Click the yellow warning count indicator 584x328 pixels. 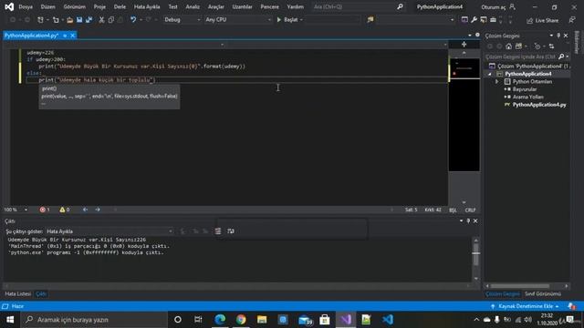coord(65,210)
